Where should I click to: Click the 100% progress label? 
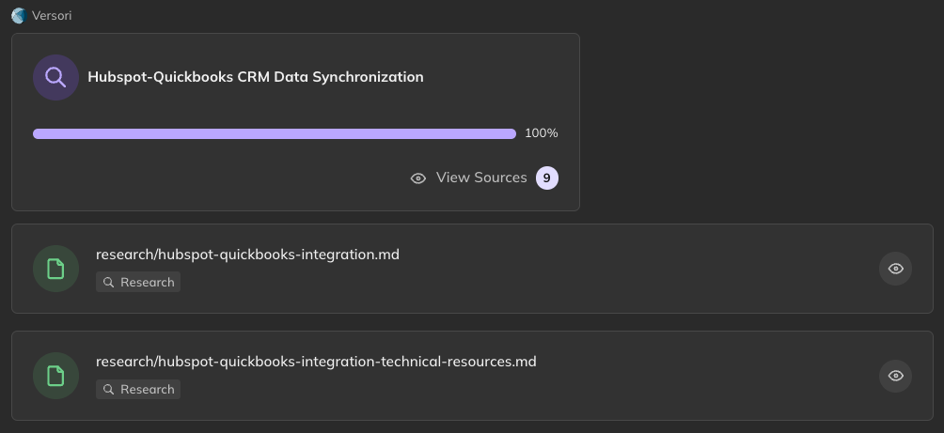click(541, 133)
